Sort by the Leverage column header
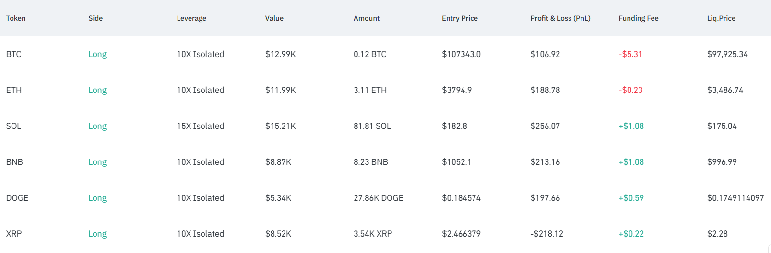The width and height of the screenshot is (771, 253). (191, 18)
